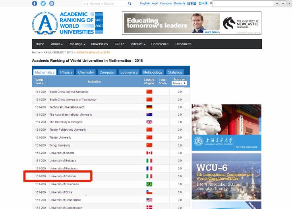292x209 pixels.
Task: Click the find bar next arrow
Action: point(283,3)
